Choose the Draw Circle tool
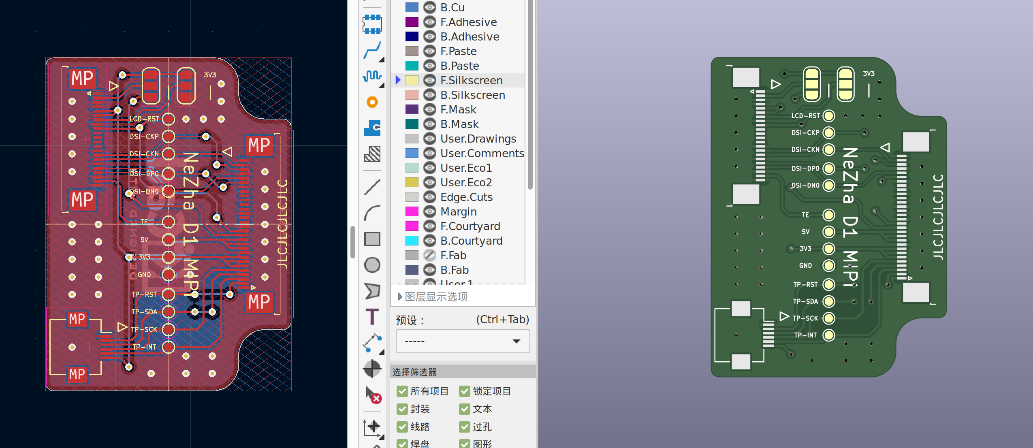 coord(372,265)
